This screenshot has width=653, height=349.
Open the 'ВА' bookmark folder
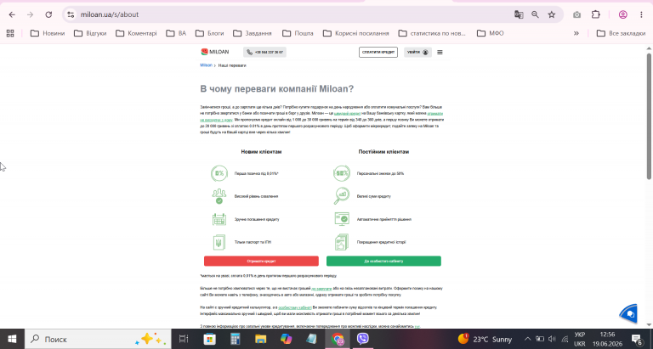176,33
